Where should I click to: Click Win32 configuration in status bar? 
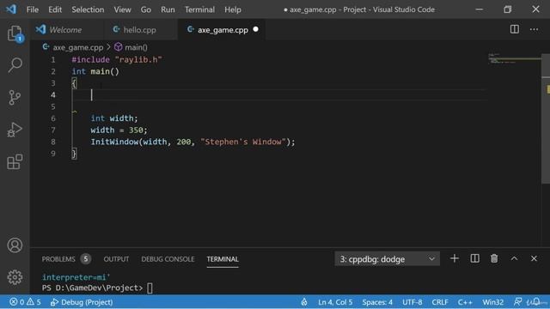pos(492,302)
